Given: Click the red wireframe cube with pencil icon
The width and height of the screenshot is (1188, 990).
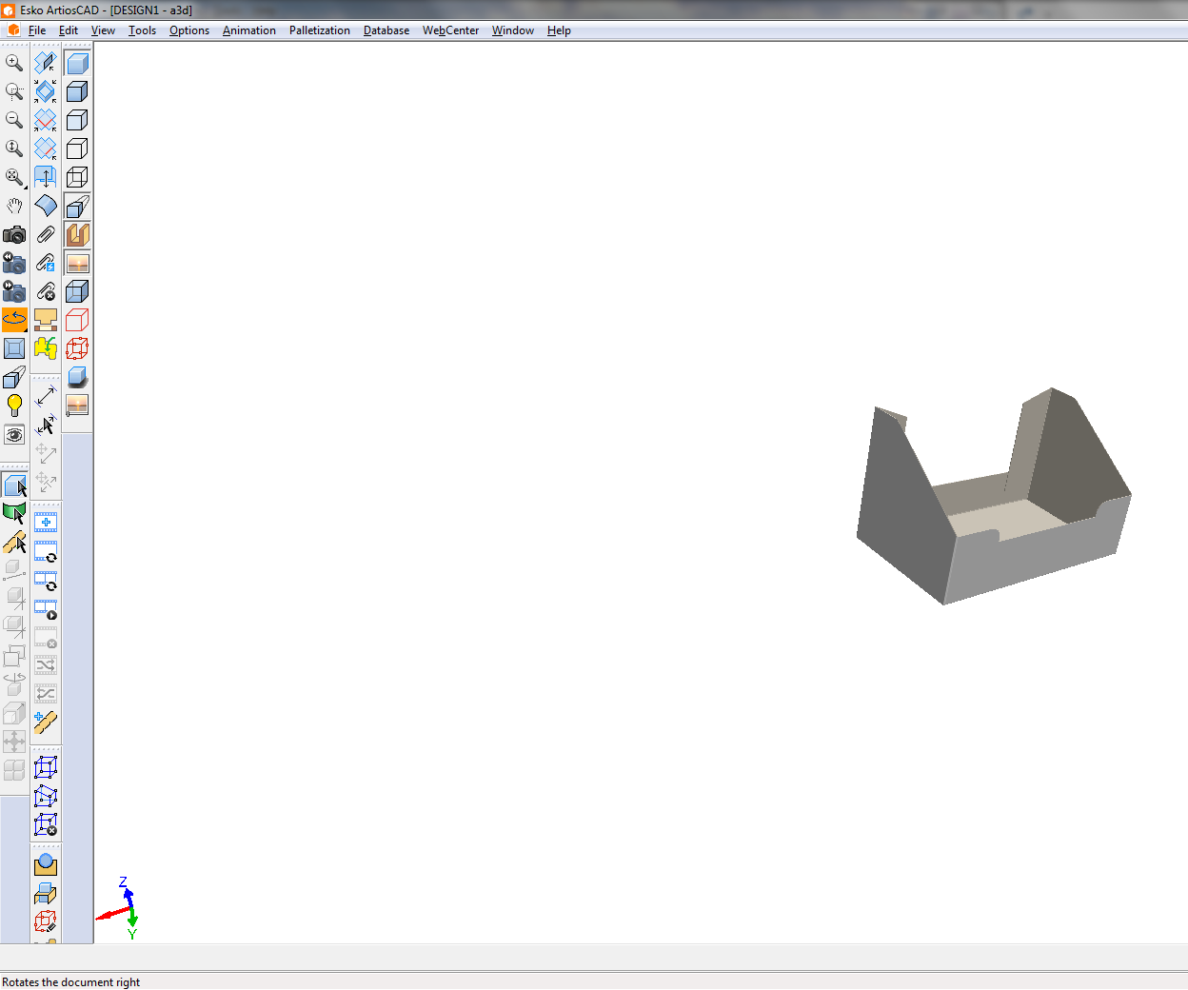Looking at the screenshot, I should pos(46,921).
